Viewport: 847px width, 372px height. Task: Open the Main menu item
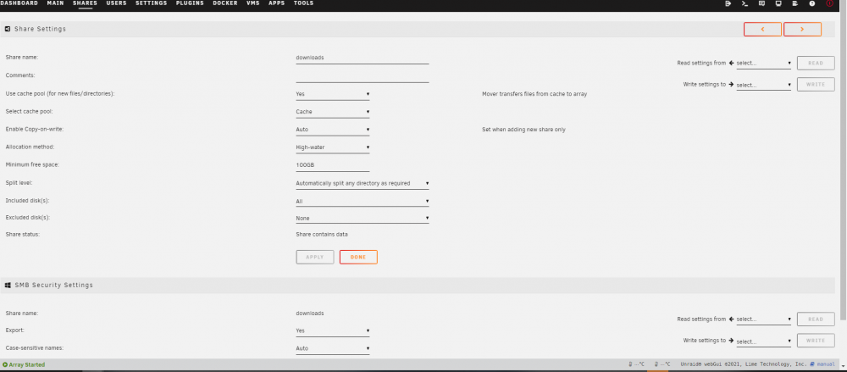(55, 3)
